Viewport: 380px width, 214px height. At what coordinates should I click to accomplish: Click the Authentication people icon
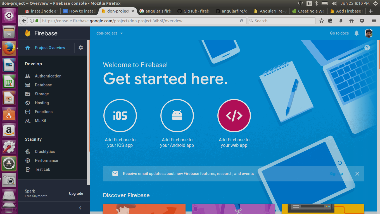[28, 76]
